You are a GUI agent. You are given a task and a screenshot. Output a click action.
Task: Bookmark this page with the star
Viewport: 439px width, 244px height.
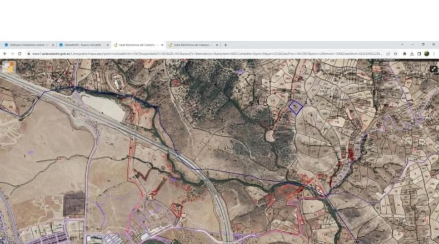tap(396, 54)
